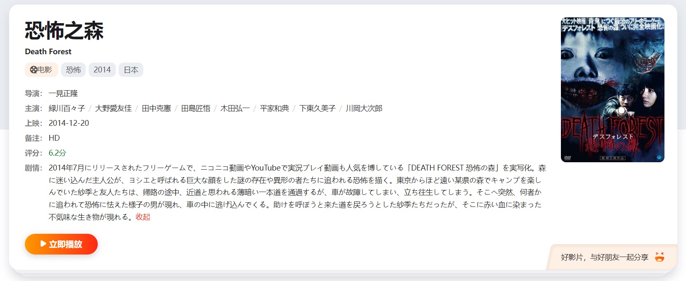Screen dimensions: 686x281
Task: Open actor 下東久美子 link
Action: 318,108
